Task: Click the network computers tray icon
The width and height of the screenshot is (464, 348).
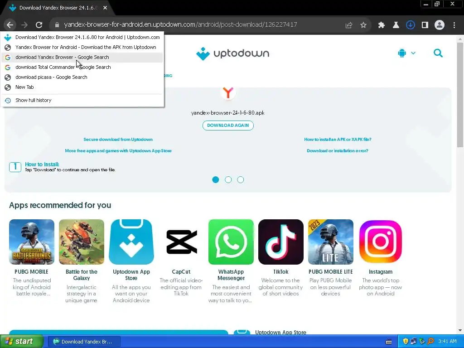Action: tap(414, 342)
